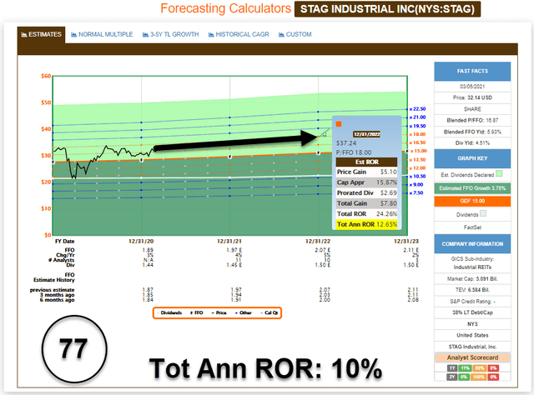Image resolution: width=534 pixels, height=395 pixels.
Task: Click the x 21.00 multiple label
Action: (x=417, y=117)
